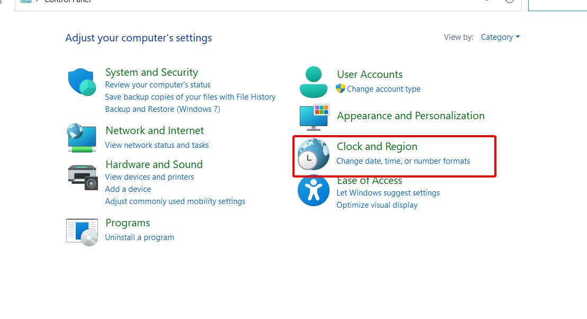The width and height of the screenshot is (587, 319).
Task: Click the Clock and Region globe icon
Action: pyautogui.click(x=313, y=154)
